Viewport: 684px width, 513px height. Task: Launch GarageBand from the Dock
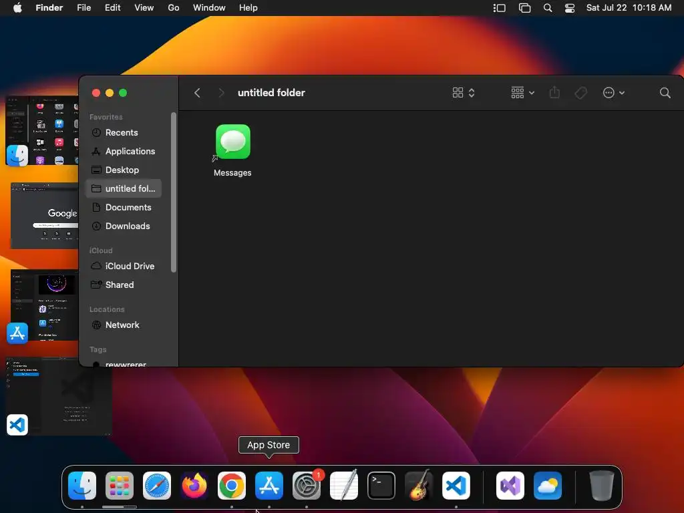tap(419, 486)
